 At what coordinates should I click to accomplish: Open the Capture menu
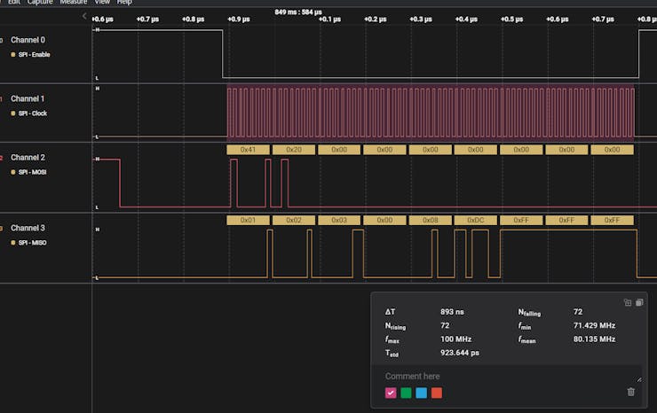click(39, 3)
